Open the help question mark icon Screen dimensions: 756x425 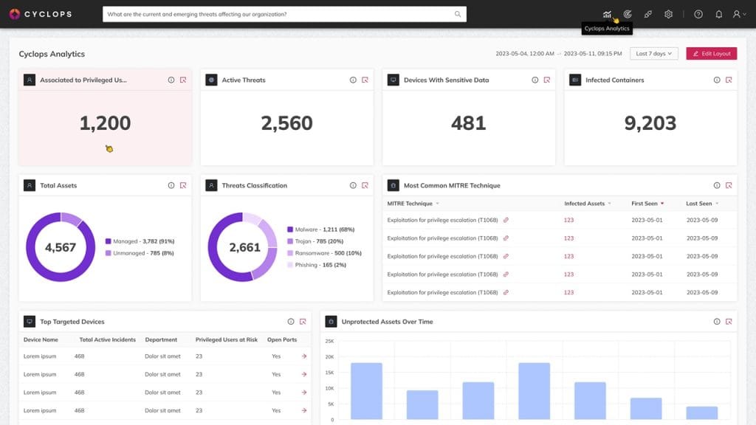pyautogui.click(x=698, y=14)
